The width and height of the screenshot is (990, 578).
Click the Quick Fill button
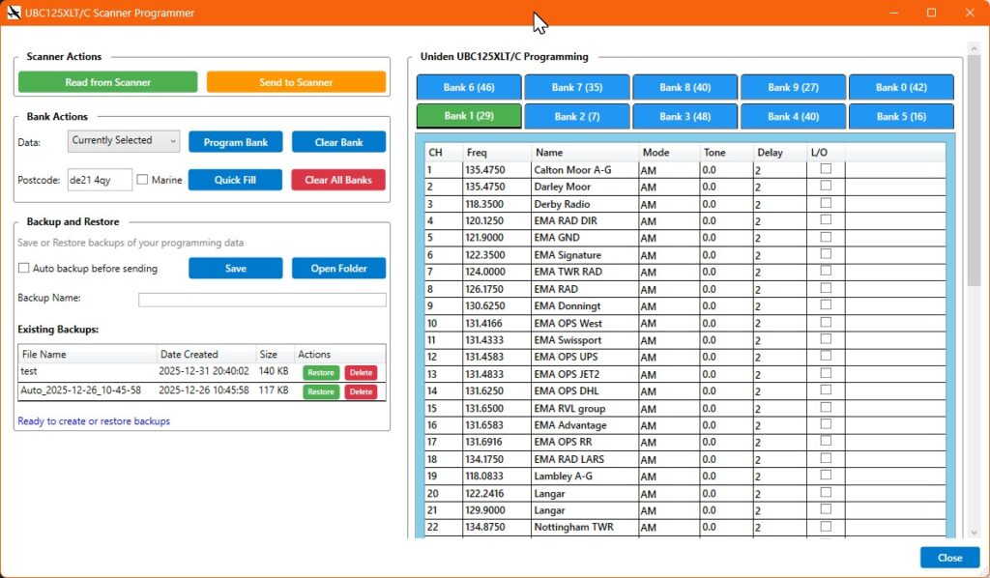236,180
